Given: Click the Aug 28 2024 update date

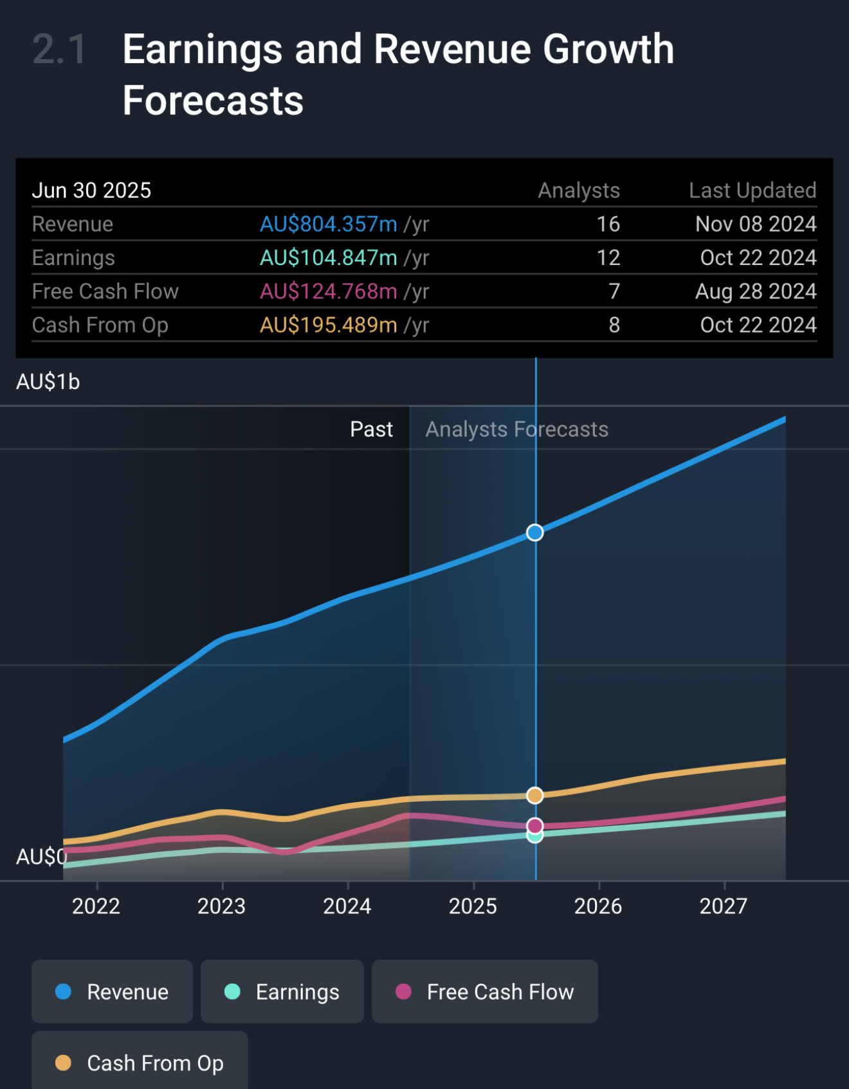Looking at the screenshot, I should [756, 291].
